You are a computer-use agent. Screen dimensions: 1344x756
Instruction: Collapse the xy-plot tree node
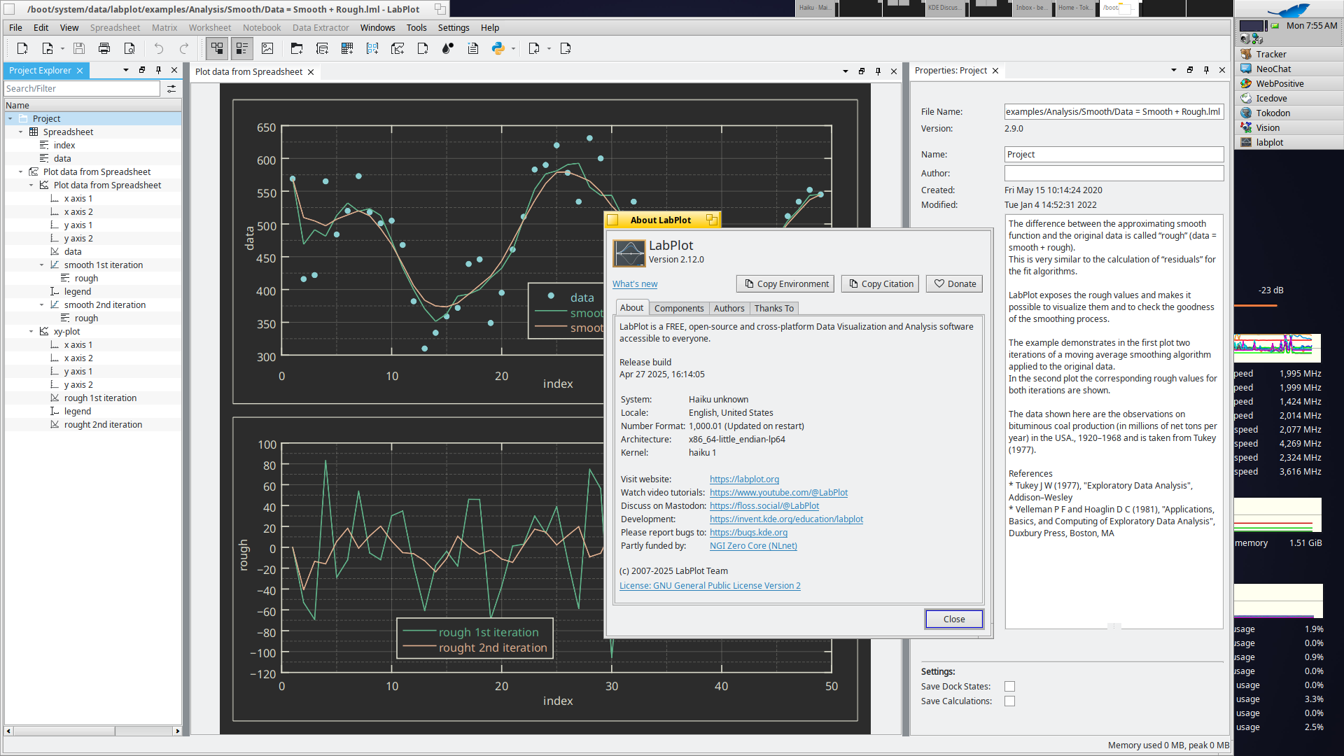click(31, 332)
